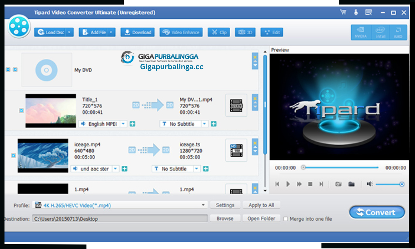415x249 pixels.
Task: Open output format icon for iceage.ts
Action: [236, 150]
